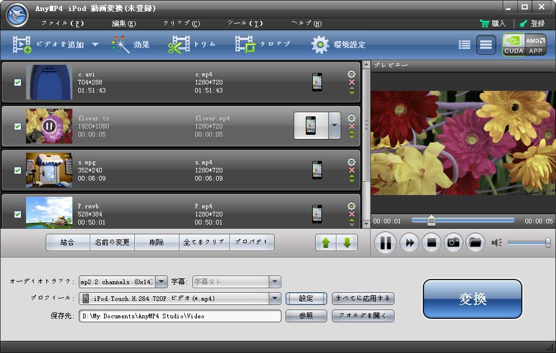This screenshot has width=556, height=353.
Task: Open the profile (プロフィール) dropdown
Action: pos(275,299)
